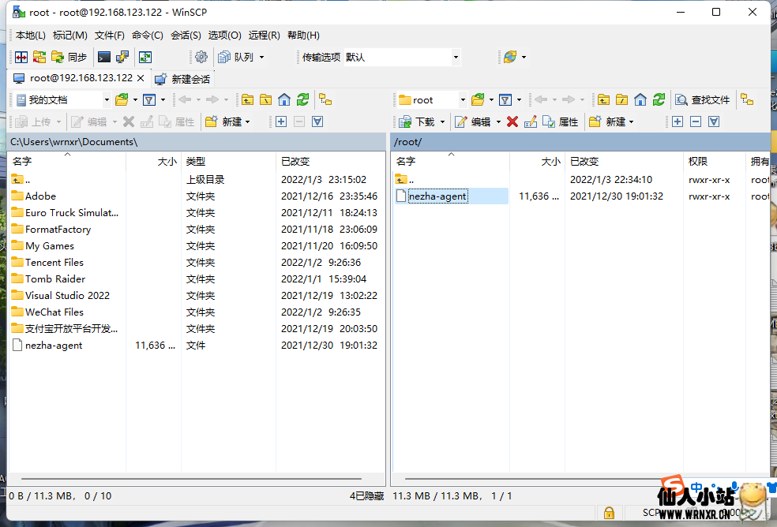Click the red delete X icon in remote toolbar

[x=512, y=121]
